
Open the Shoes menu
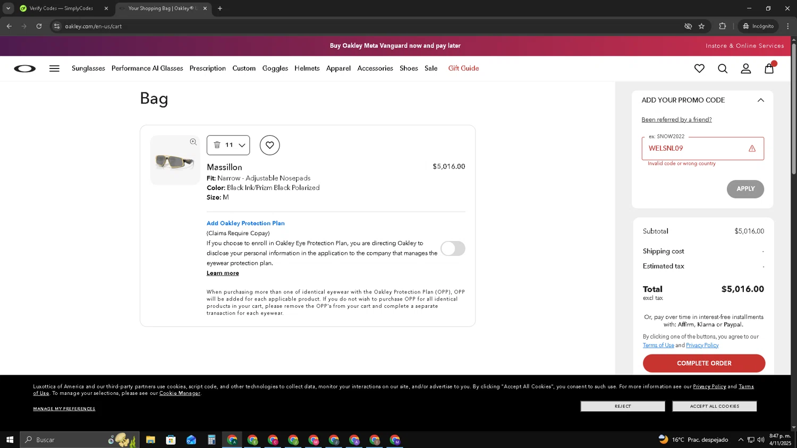pyautogui.click(x=409, y=68)
